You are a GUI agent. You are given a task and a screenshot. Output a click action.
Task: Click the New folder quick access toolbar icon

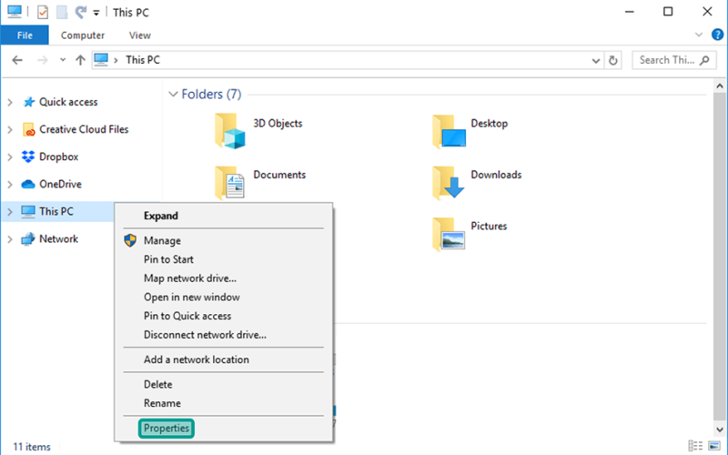point(62,12)
